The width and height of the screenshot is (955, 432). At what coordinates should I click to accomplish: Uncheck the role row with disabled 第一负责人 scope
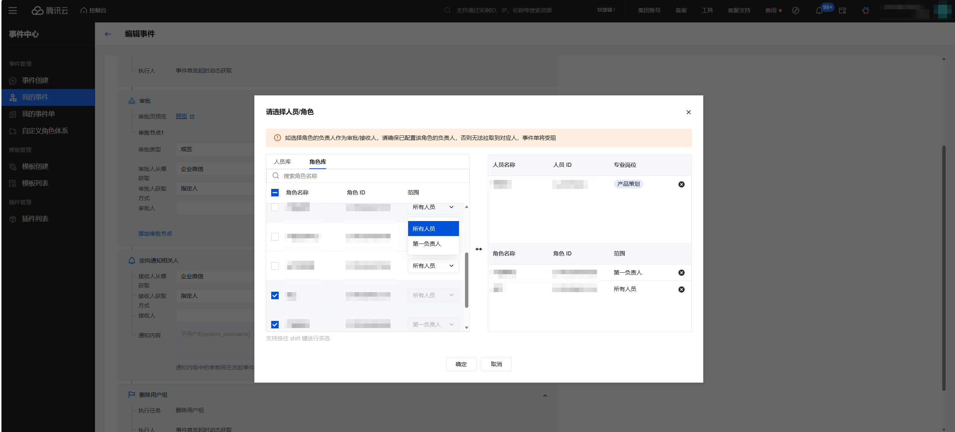[275, 325]
